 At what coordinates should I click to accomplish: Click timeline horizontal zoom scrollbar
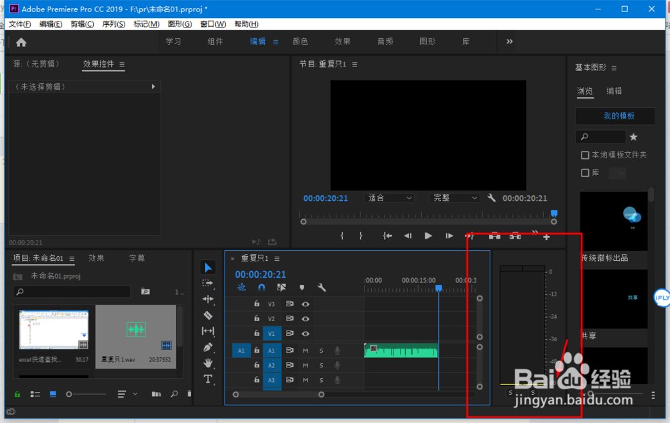pos(278,394)
